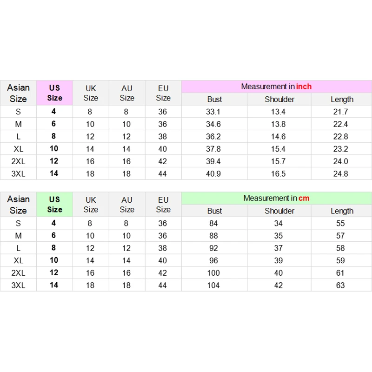This screenshot has height=372, width=372.
Task: Click the 16.5 shoulder value in inches
Action: 279,174
